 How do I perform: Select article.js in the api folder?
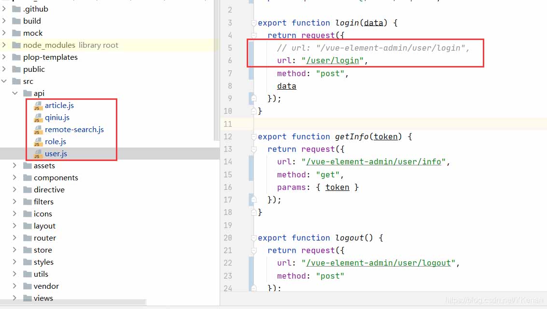click(59, 105)
